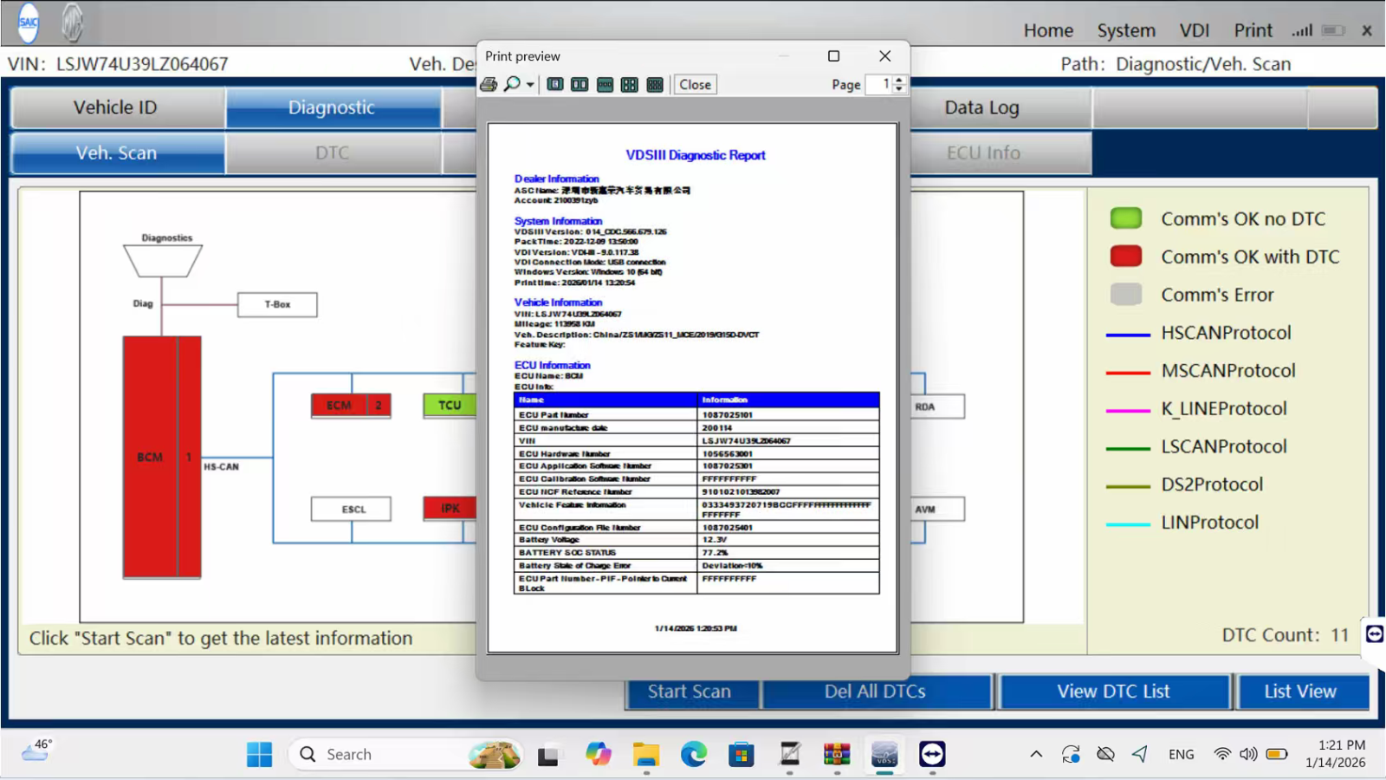Increase page number with up stepper
This screenshot has height=780, width=1386.
coord(899,80)
